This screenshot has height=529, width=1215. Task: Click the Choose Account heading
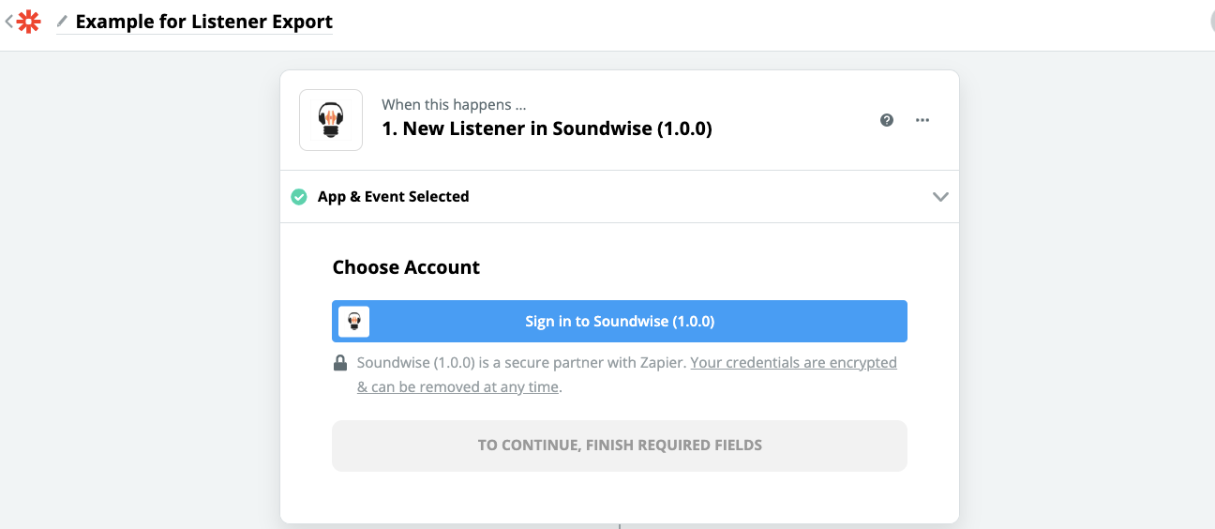coord(406,267)
